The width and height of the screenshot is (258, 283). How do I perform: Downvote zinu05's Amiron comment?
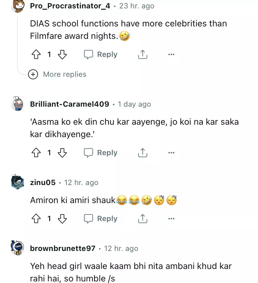[x=62, y=219]
